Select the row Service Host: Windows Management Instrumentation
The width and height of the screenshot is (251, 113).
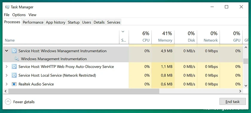pos(123,51)
